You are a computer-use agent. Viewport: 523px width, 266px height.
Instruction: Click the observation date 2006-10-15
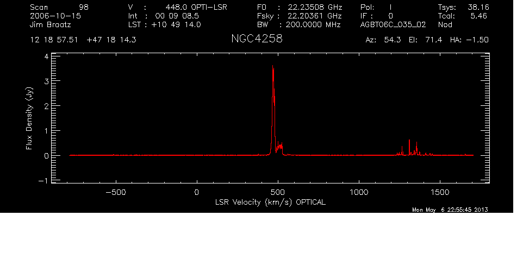55,16
